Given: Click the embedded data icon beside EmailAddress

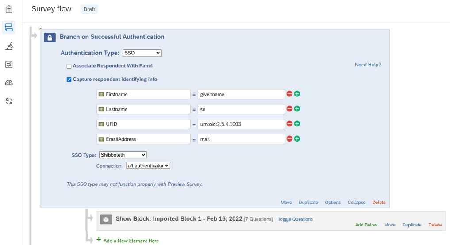Looking at the screenshot, I should [101, 139].
